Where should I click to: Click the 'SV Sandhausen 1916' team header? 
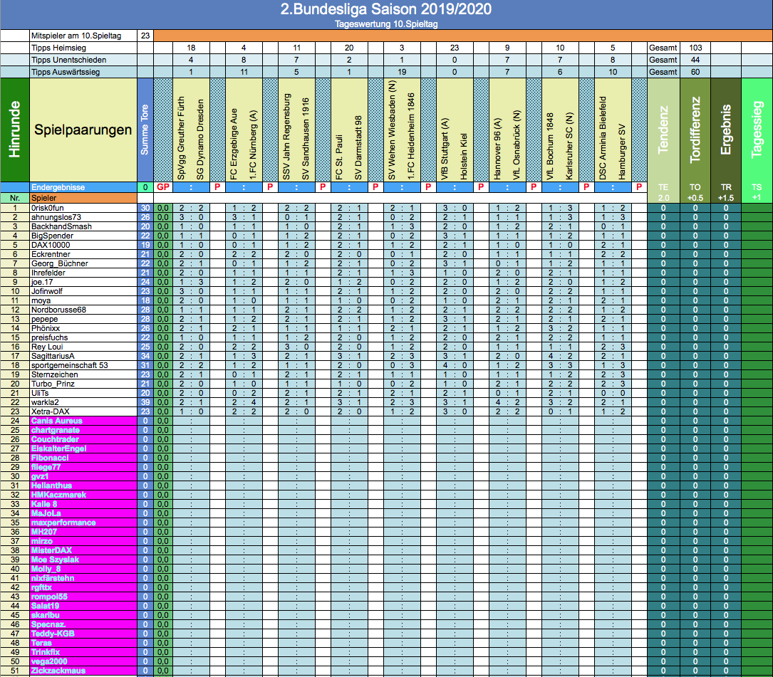pyautogui.click(x=306, y=139)
